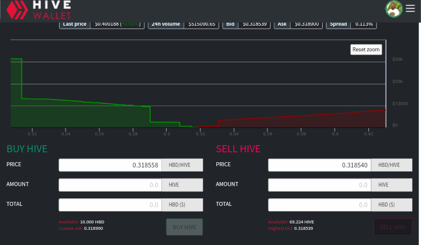Click the $10000 y-axis label

[x=400, y=104]
